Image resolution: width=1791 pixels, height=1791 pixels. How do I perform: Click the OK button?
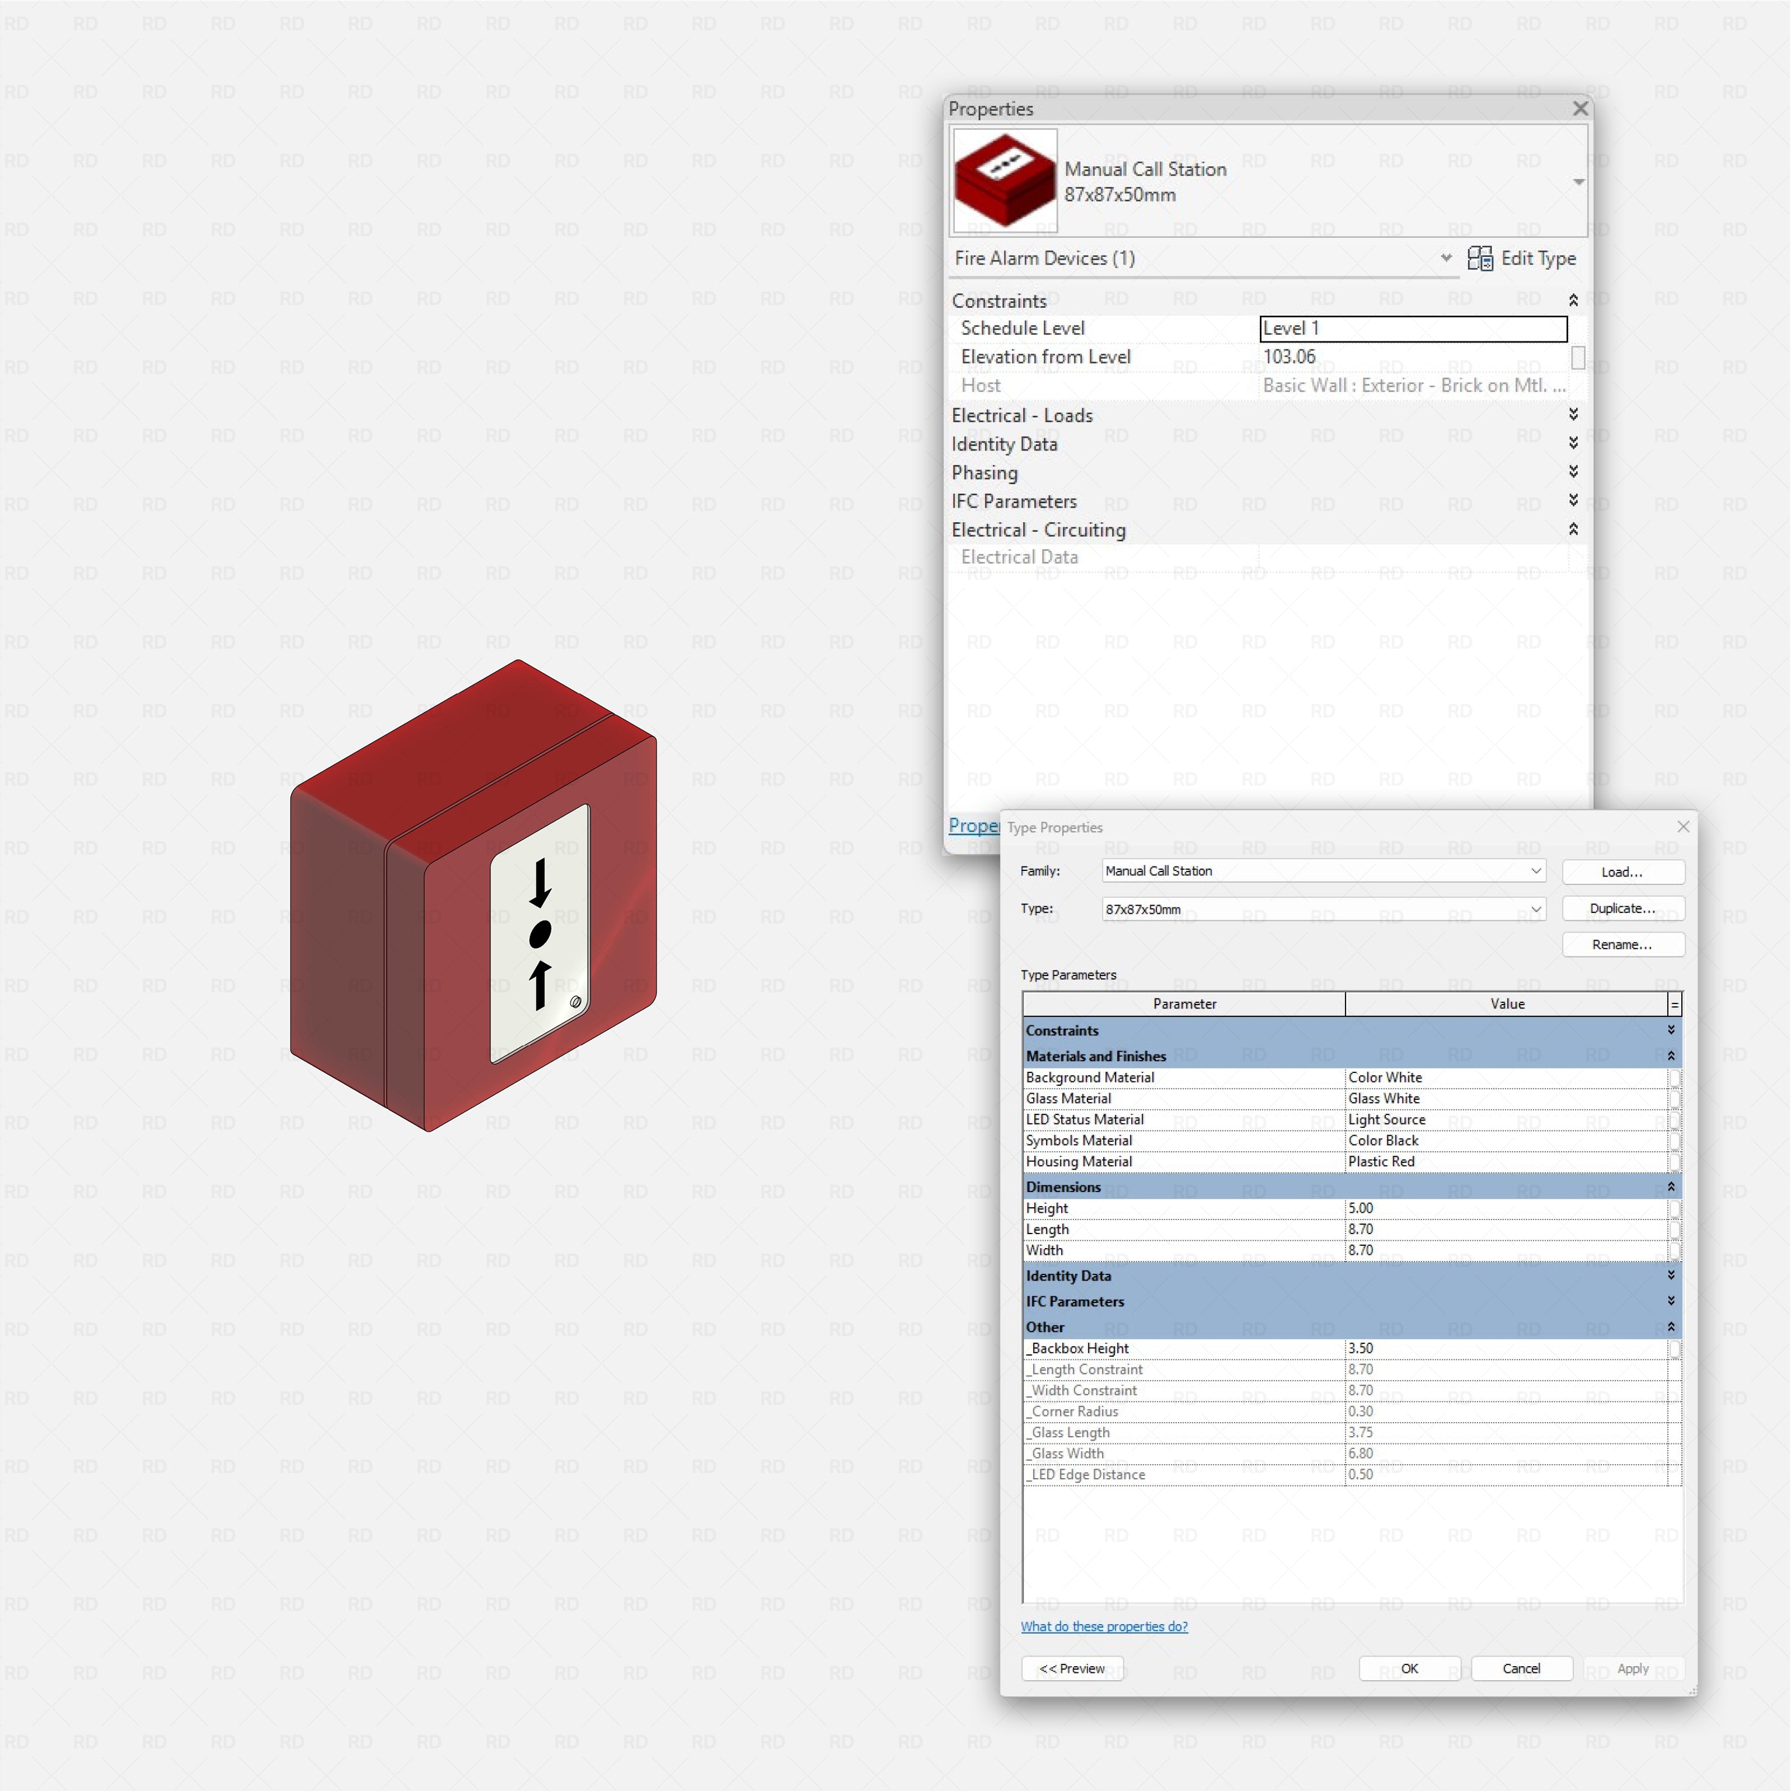coord(1409,1668)
